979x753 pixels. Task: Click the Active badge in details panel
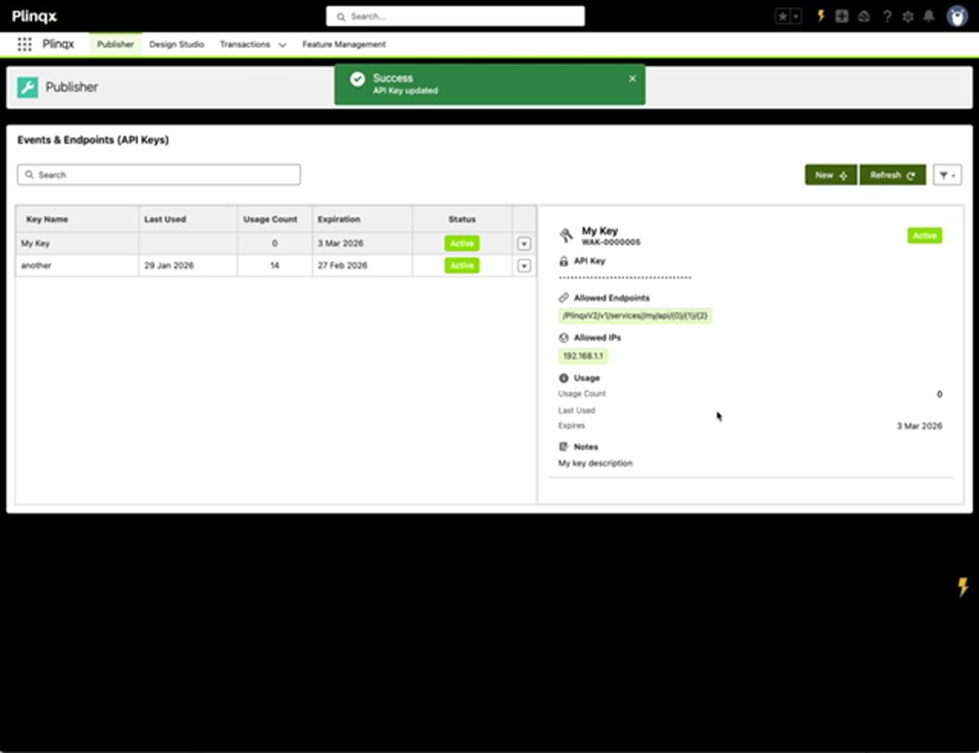[925, 236]
